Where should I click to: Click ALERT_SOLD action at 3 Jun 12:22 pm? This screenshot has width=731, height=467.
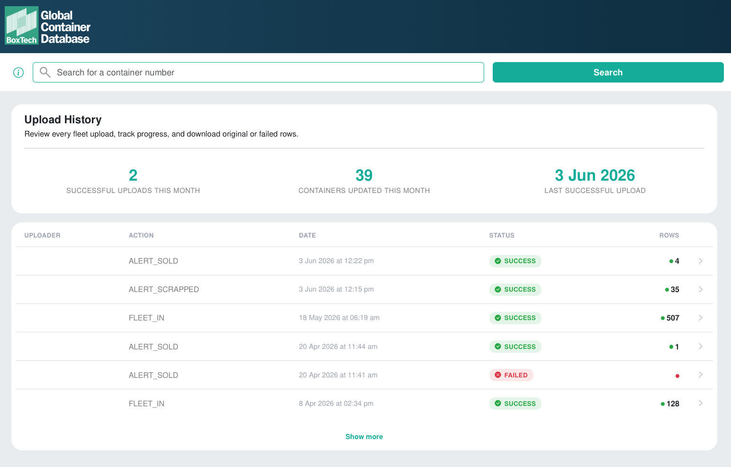pos(153,261)
